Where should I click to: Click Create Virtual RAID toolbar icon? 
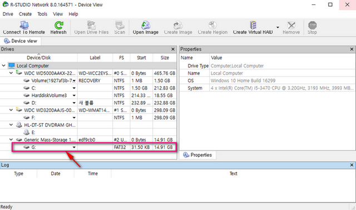pos(253,25)
